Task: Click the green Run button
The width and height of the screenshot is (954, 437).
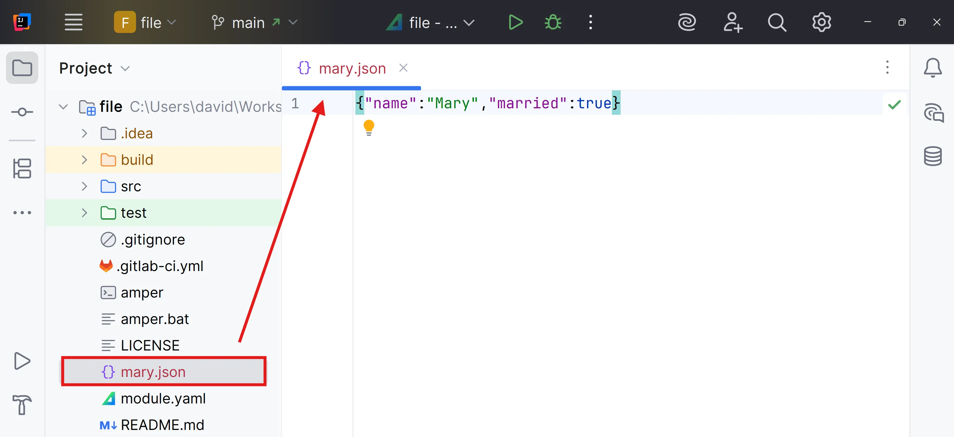Action: coord(515,22)
